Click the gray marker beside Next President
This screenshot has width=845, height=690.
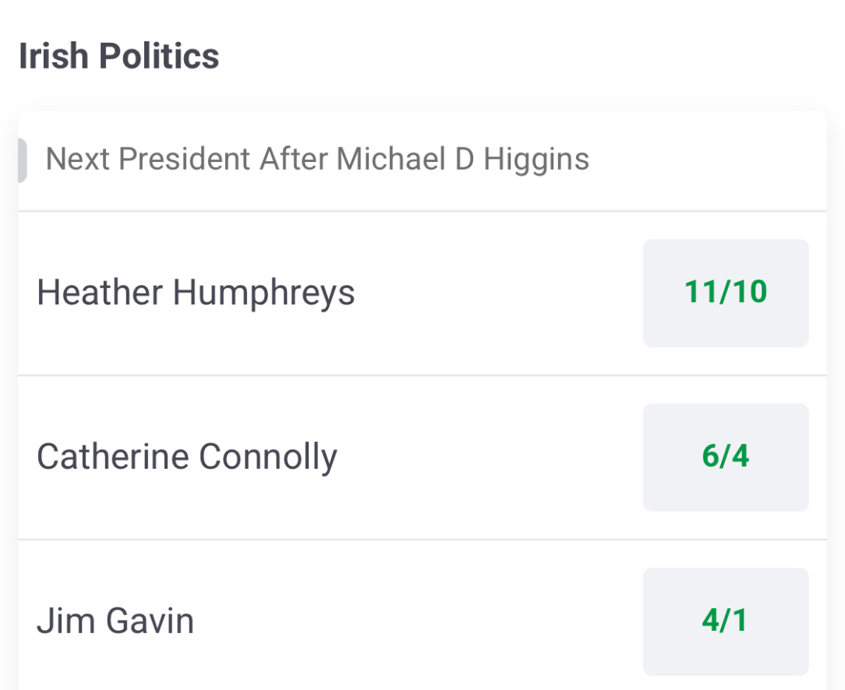click(x=22, y=160)
